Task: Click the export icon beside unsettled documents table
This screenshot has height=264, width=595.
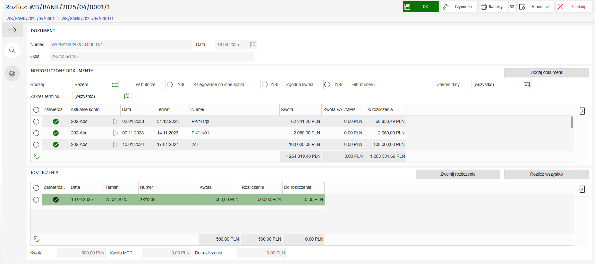Action: tap(581, 111)
